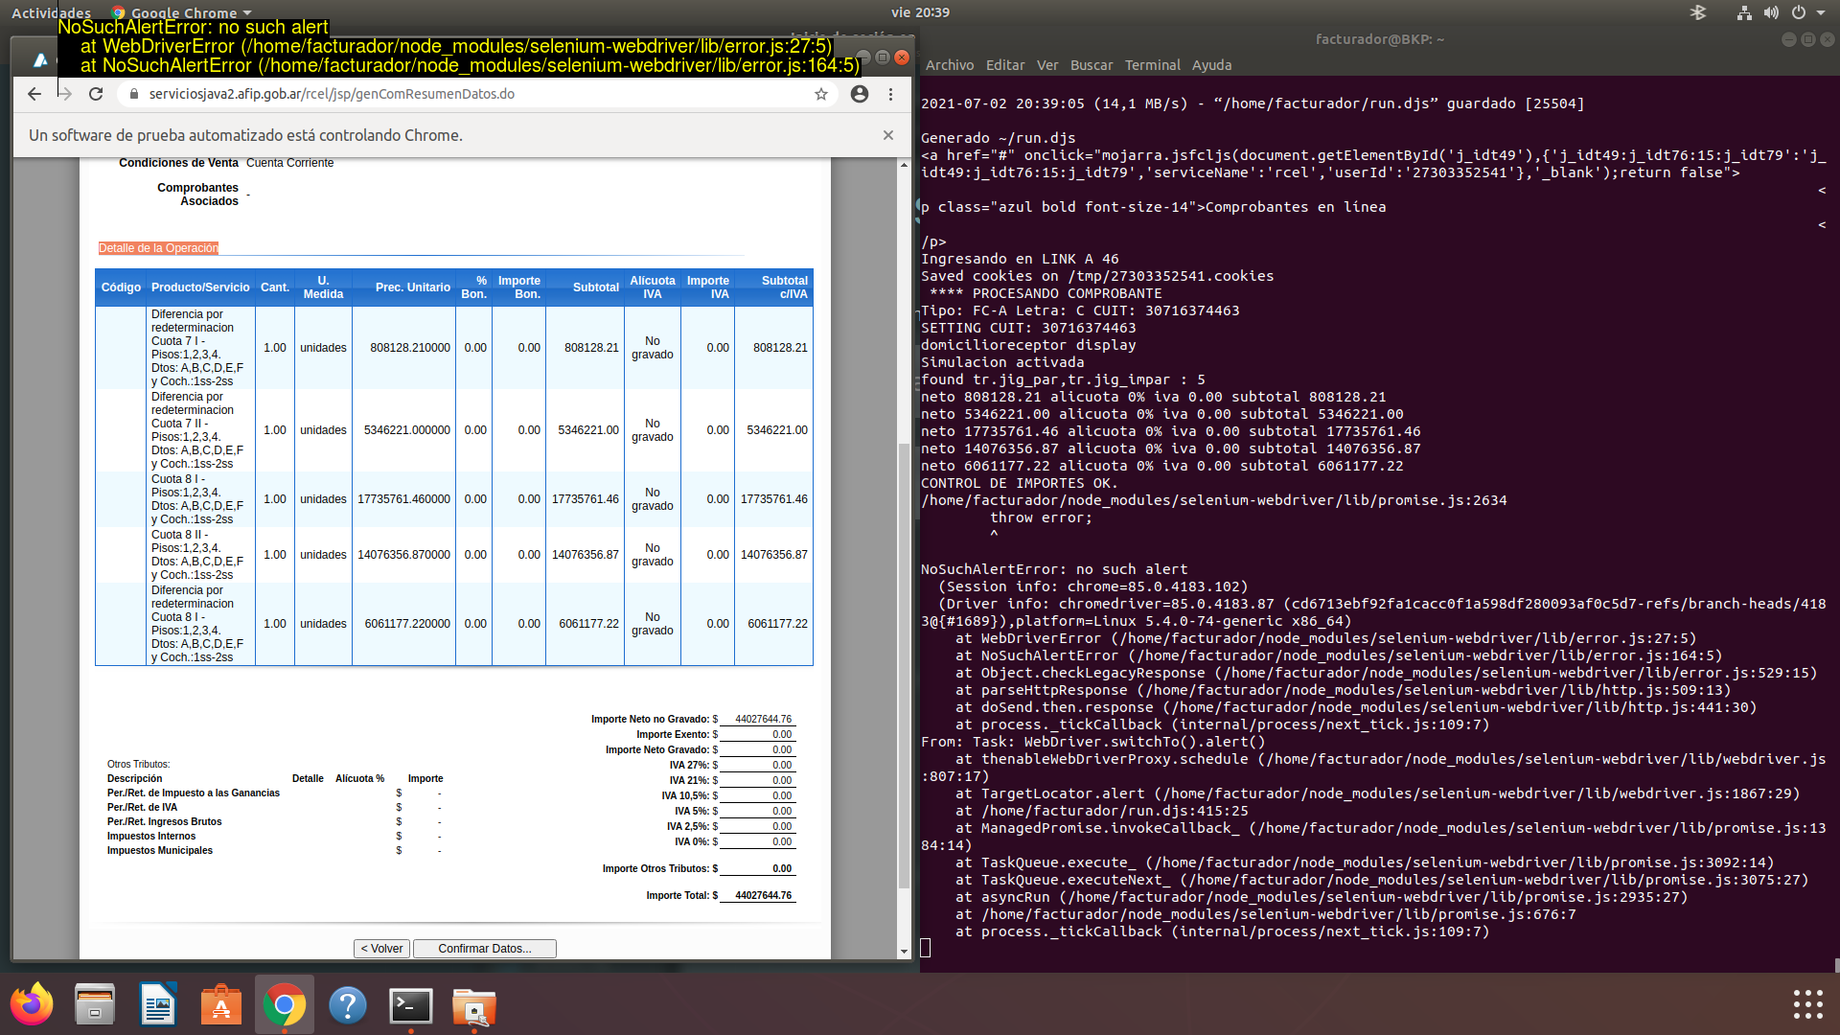Expand the Google Chrome app menu in top bar

pyautogui.click(x=182, y=12)
